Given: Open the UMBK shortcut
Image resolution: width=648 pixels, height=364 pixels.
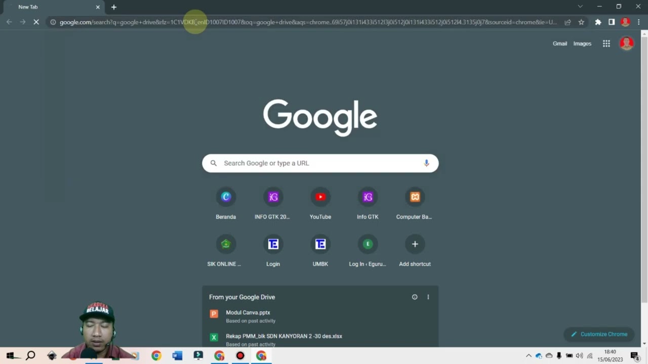Looking at the screenshot, I should tap(320, 251).
